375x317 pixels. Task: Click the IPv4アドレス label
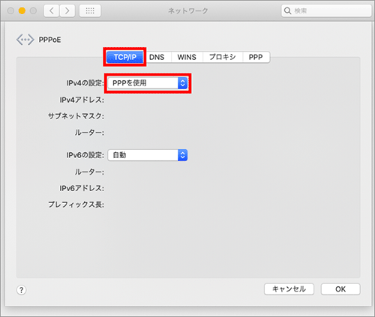(82, 100)
